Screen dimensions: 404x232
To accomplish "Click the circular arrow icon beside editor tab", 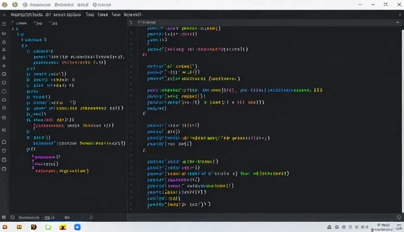I will click(131, 22).
